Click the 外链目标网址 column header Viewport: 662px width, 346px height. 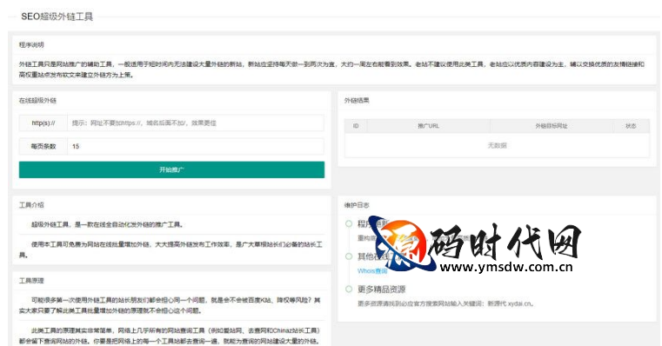(551, 126)
